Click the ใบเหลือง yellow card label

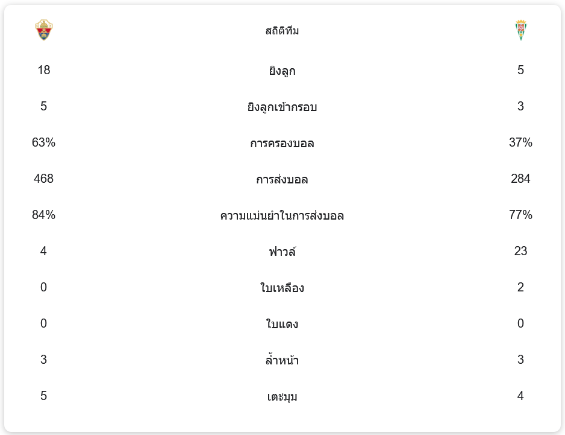282,288
